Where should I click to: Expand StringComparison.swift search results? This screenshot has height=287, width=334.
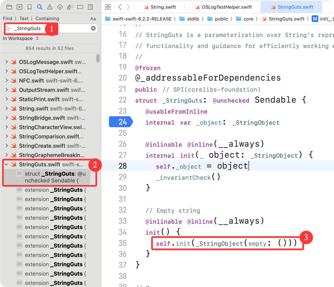[6, 136]
